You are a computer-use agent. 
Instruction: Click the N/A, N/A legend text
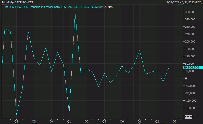(107, 7)
